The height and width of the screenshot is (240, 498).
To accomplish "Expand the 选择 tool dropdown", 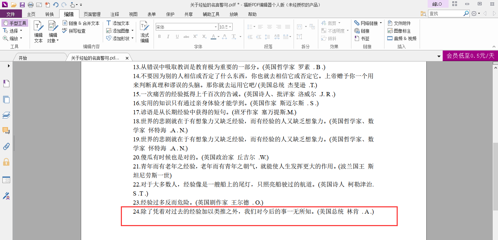I will coord(21,31).
